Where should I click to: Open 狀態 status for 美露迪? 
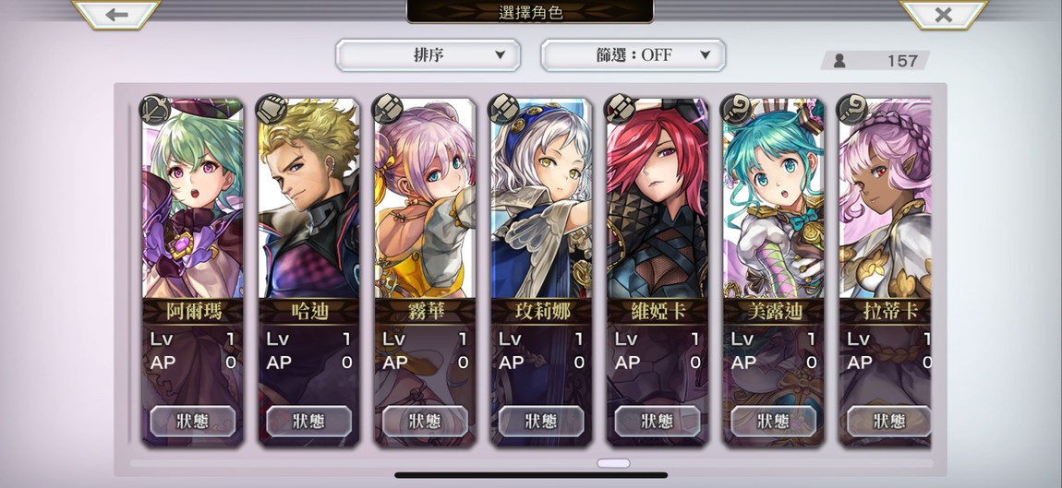pos(774,421)
